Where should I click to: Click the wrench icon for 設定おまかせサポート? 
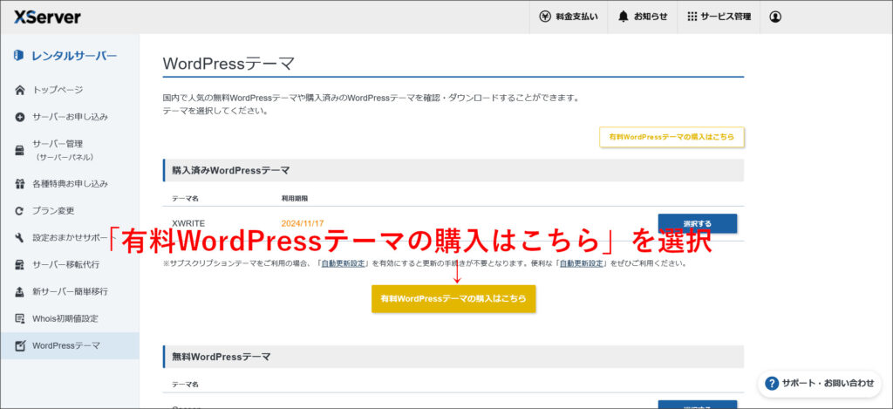pos(20,237)
